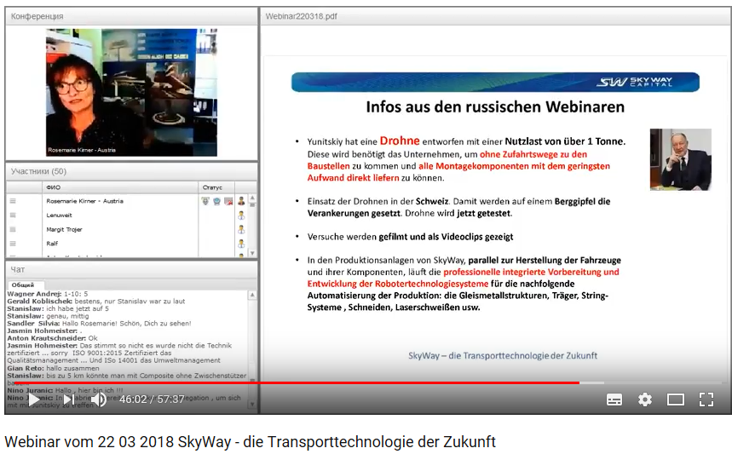732x454 pixels.
Task: Click chat message from Anton Krautschneider
Action: 52,338
